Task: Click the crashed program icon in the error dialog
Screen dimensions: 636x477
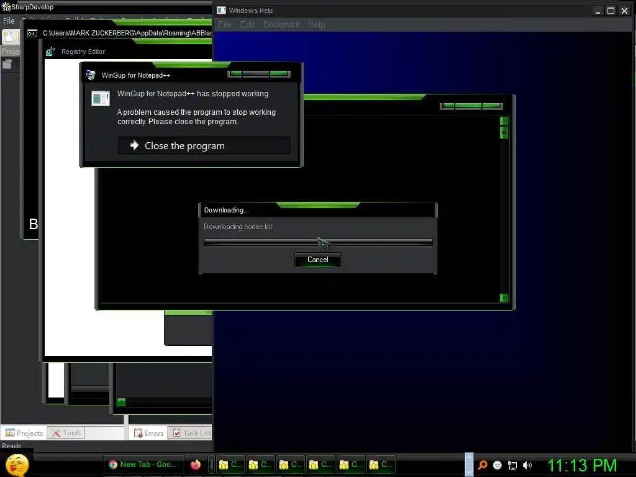Action: coord(101,98)
